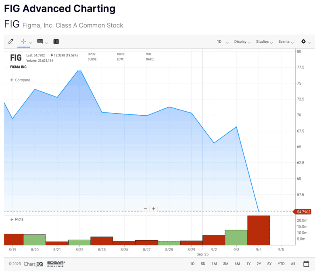This screenshot has width=315, height=272.
Task: Click the 9/5 date axis label
Action: [281, 249]
